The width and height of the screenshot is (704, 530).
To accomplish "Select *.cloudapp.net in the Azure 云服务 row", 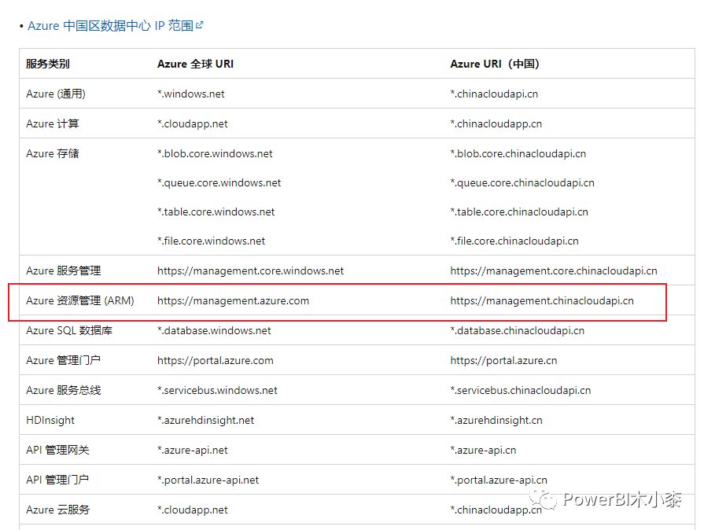I will click(193, 510).
